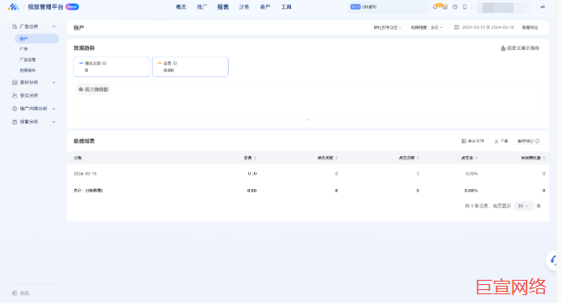Image resolution: width=561 pixels, height=307 pixels.
Task: Click the platform logo in the header
Action: [14, 7]
